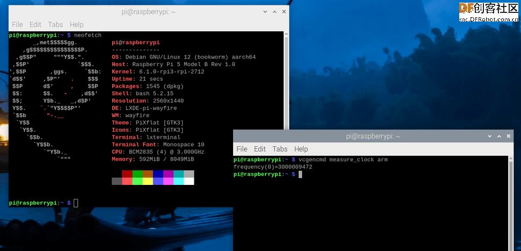Click the 'Shell: bash 5.2.15' line

[142, 94]
